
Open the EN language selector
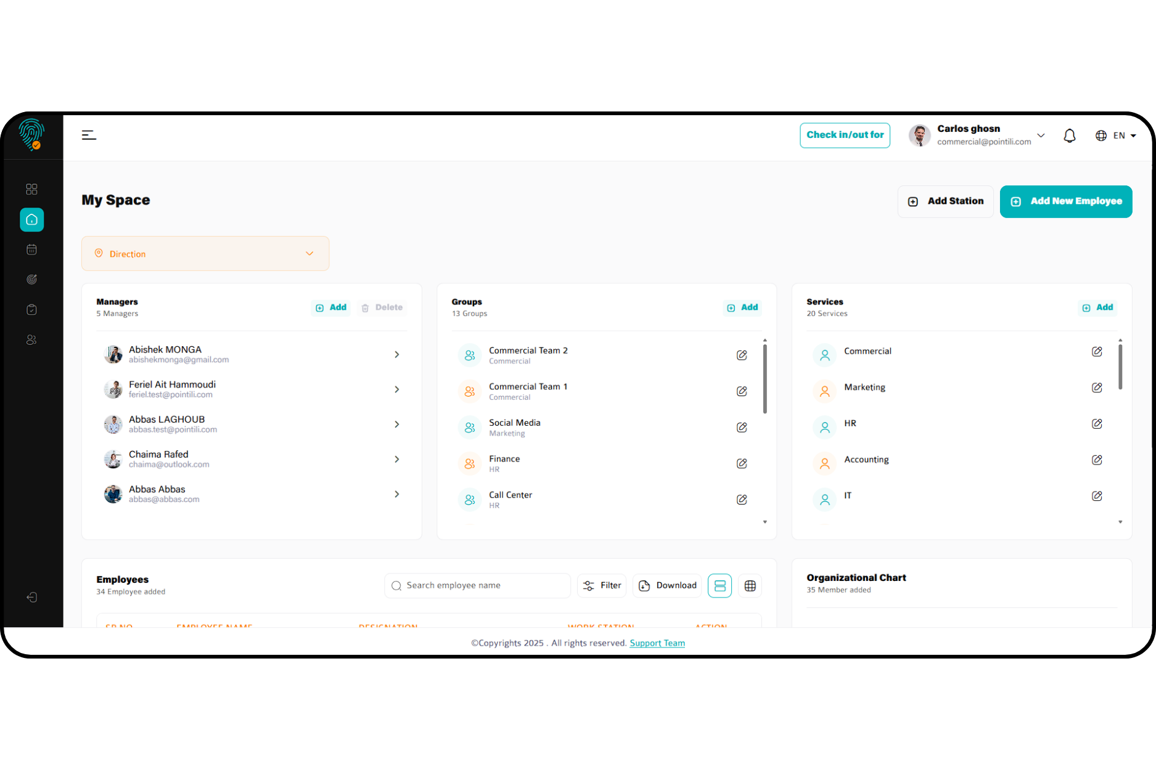tap(1116, 136)
